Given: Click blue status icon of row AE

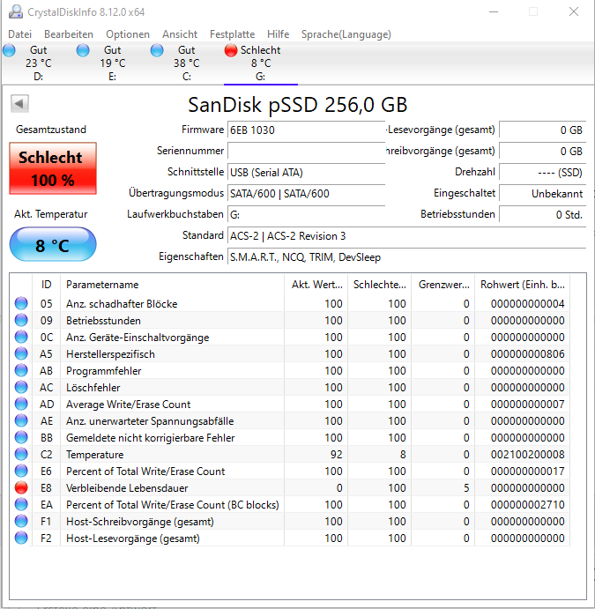Looking at the screenshot, I should (21, 420).
